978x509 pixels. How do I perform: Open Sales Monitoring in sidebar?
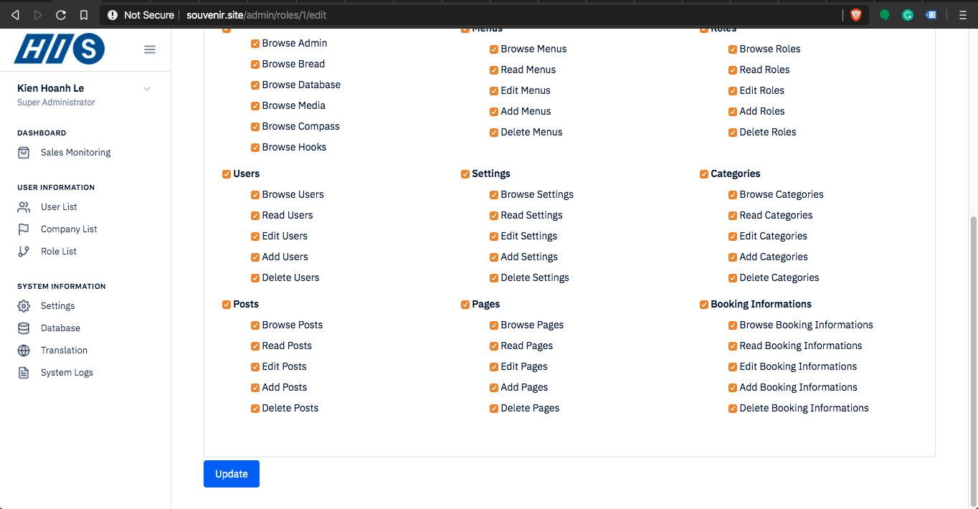tap(75, 153)
